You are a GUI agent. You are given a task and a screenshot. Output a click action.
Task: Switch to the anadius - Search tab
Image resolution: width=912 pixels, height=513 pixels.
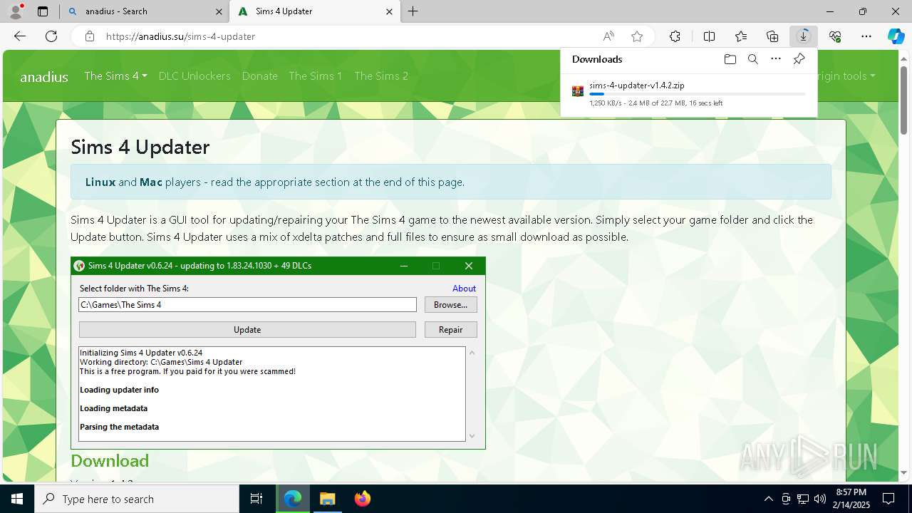point(145,11)
